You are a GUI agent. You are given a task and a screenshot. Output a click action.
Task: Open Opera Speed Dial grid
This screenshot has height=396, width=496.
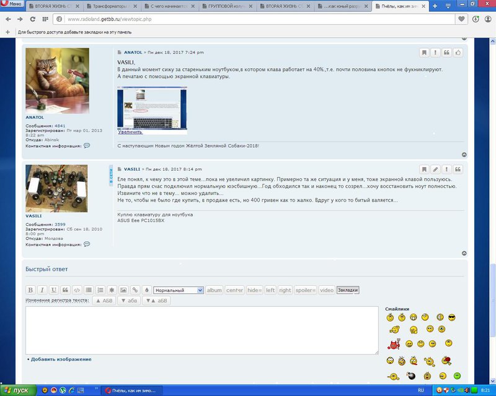point(45,19)
